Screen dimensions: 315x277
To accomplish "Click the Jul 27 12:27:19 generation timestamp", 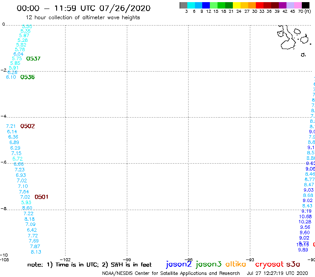I will click(x=277, y=274).
